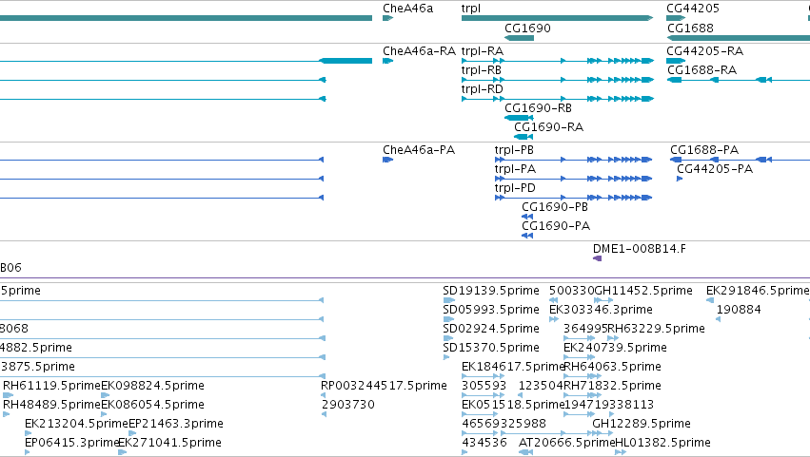Select the EK086054.5prime EST label

[152, 405]
